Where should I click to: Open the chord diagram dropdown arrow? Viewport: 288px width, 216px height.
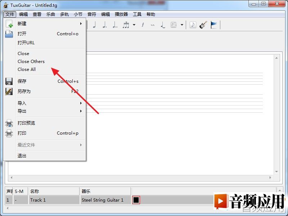pyautogui.click(x=182, y=25)
